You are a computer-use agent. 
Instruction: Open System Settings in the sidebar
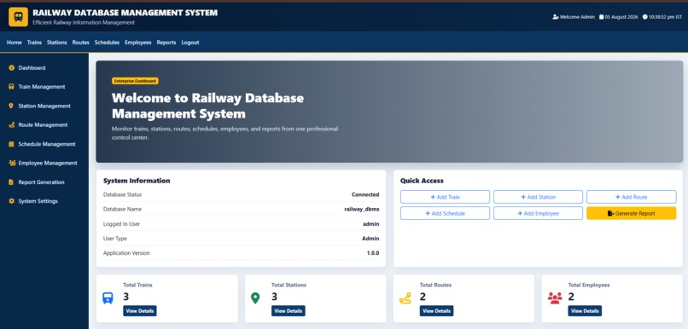(x=38, y=201)
